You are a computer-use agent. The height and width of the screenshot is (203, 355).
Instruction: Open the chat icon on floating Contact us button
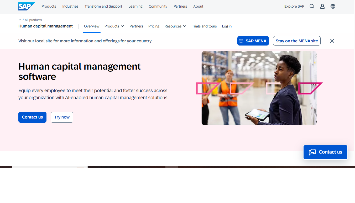pyautogui.click(x=312, y=152)
